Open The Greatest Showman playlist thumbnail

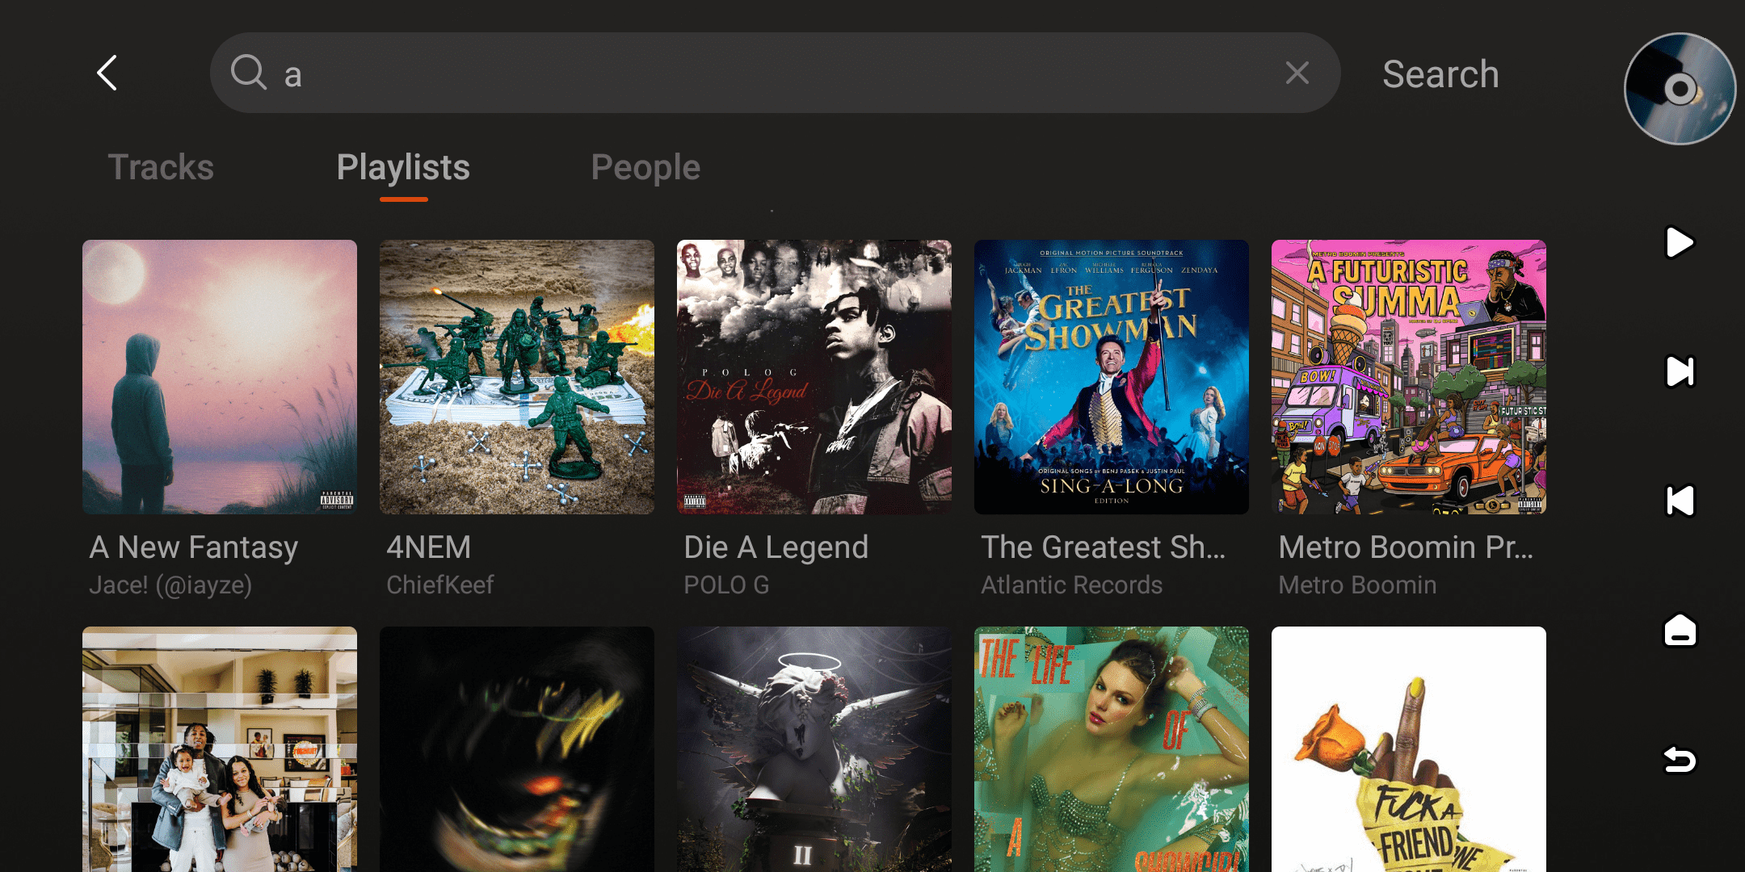coord(1112,377)
